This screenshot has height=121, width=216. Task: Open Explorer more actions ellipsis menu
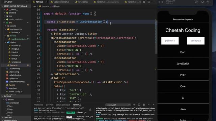coord(27,2)
